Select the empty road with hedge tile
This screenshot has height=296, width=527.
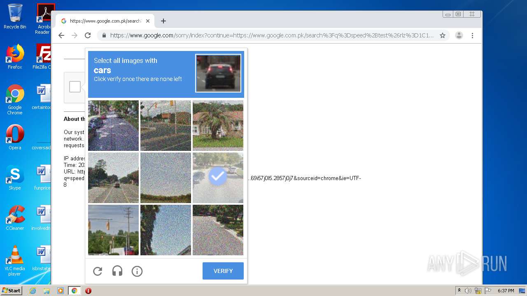tap(218, 230)
